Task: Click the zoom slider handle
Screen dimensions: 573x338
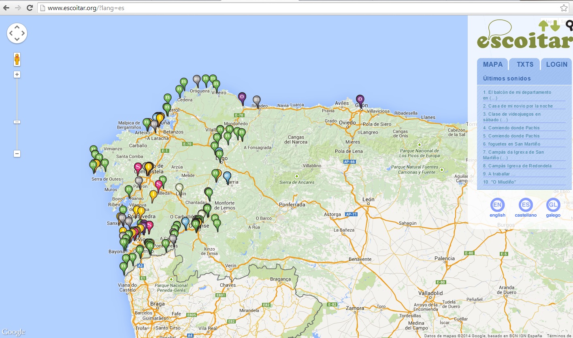Action: coord(17,122)
